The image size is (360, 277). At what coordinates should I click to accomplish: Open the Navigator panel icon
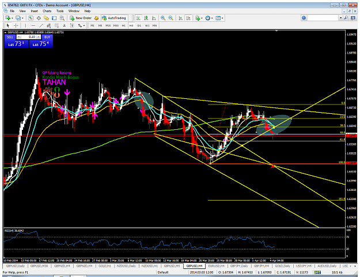(x=47, y=18)
